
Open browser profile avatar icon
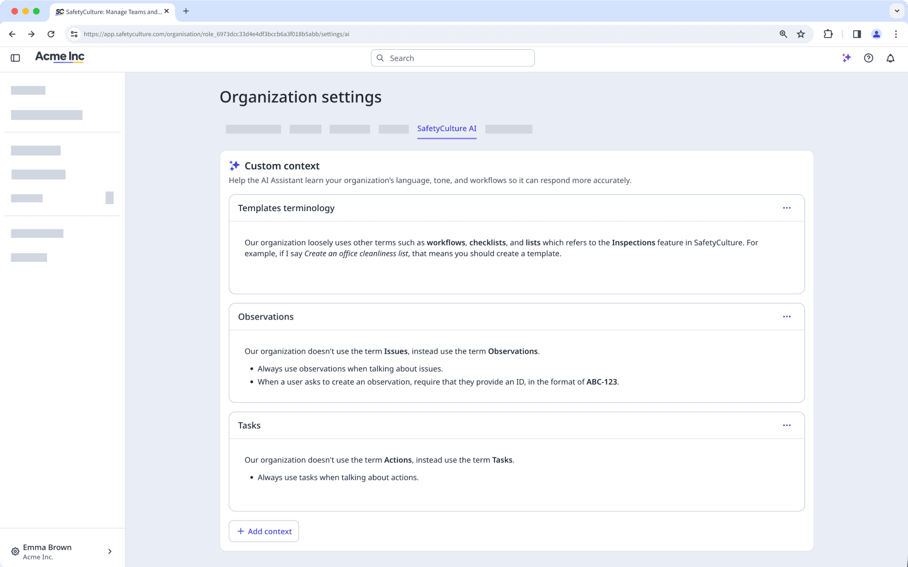[877, 34]
